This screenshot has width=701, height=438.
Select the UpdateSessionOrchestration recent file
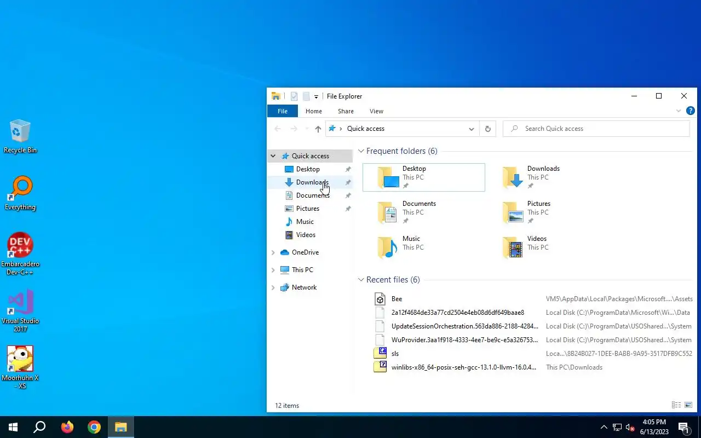pyautogui.click(x=532, y=326)
